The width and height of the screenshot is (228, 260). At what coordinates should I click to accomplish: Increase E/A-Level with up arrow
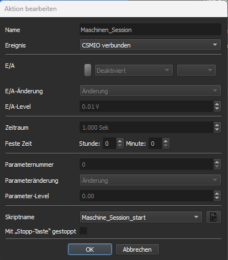pyautogui.click(x=217, y=104)
